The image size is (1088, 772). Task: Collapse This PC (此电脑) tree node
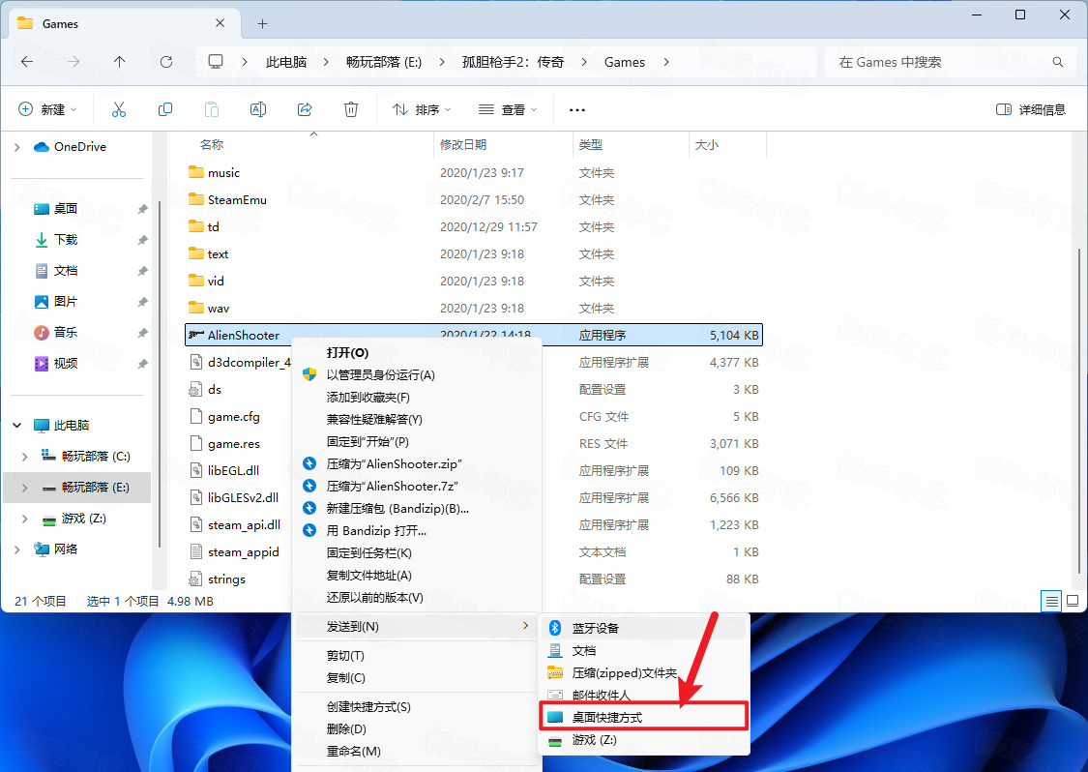17,425
